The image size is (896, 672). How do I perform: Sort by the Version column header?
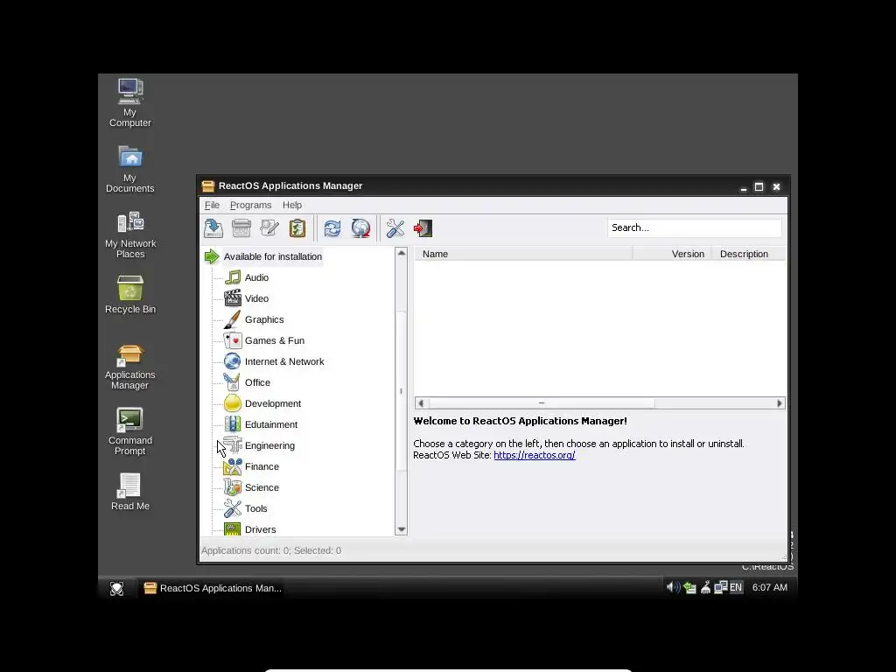(672, 254)
